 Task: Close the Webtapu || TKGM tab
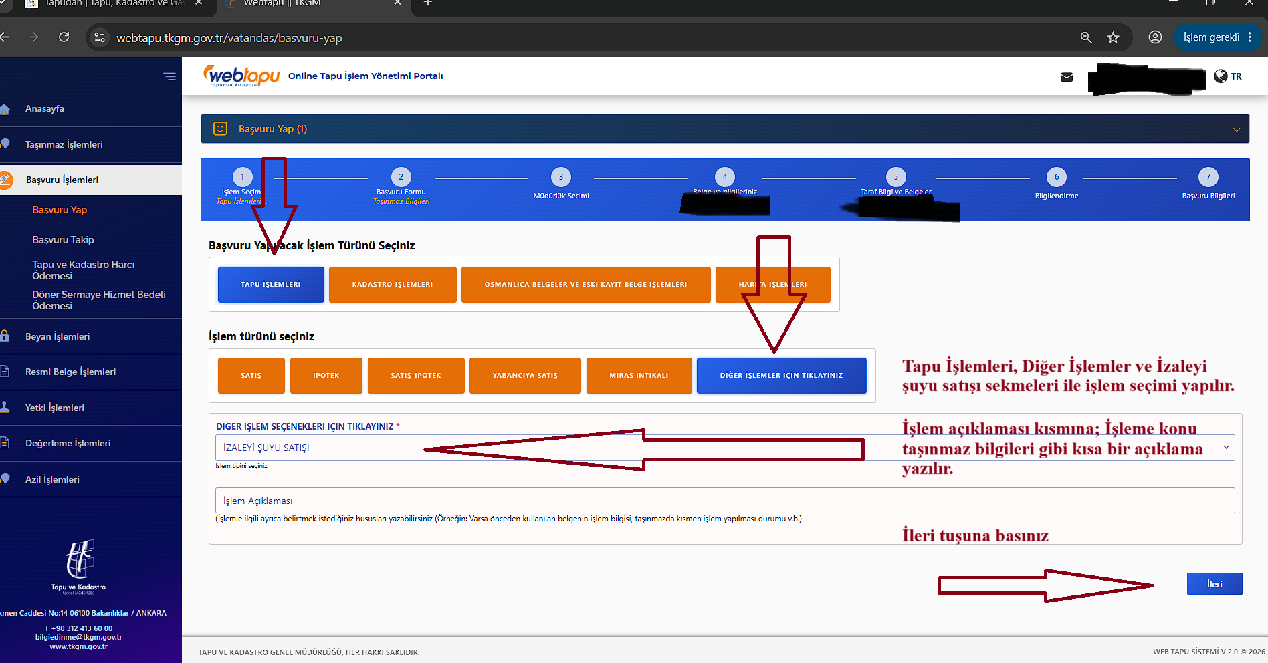click(398, 3)
